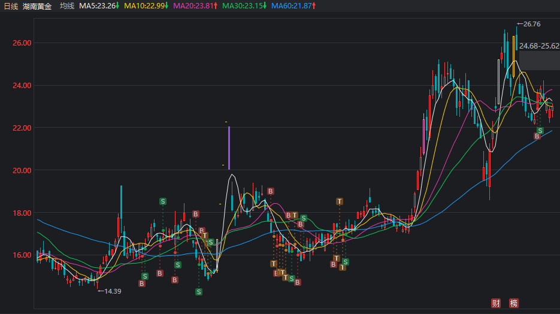The height and width of the screenshot is (314, 560).
Task: Toggle the MA10:22.99 moving average line
Action: coord(146,5)
